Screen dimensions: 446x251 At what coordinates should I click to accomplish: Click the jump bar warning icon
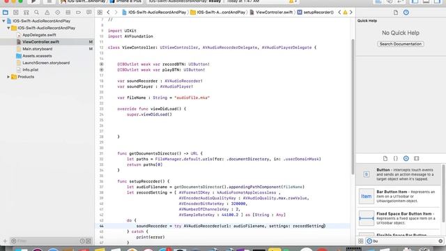coord(345,13)
